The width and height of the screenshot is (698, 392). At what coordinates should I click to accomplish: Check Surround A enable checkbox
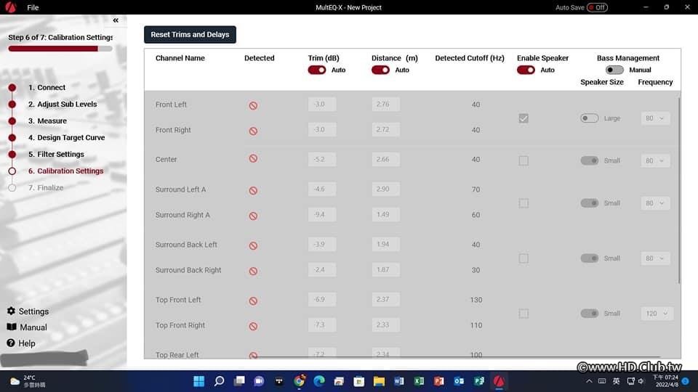click(x=523, y=203)
